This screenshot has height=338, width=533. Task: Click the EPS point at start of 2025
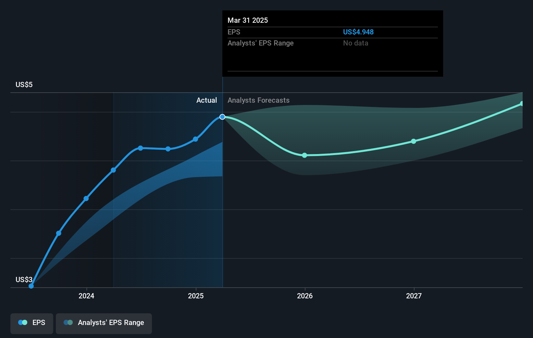tap(195, 139)
